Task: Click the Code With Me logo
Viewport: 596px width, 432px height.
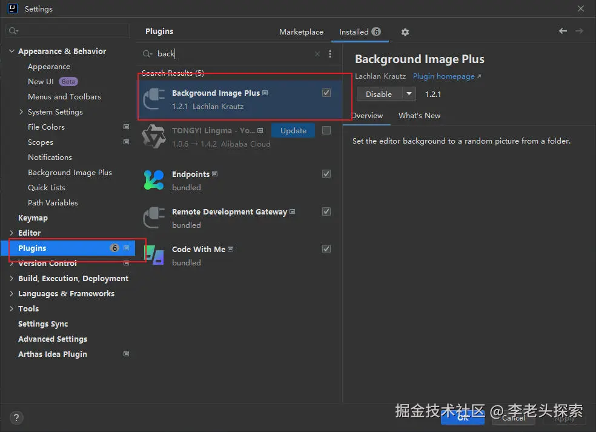Action: pyautogui.click(x=154, y=255)
